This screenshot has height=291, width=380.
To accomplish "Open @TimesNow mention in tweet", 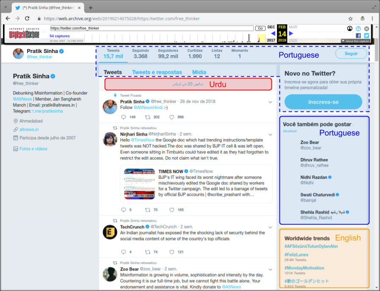I will 142,140.
